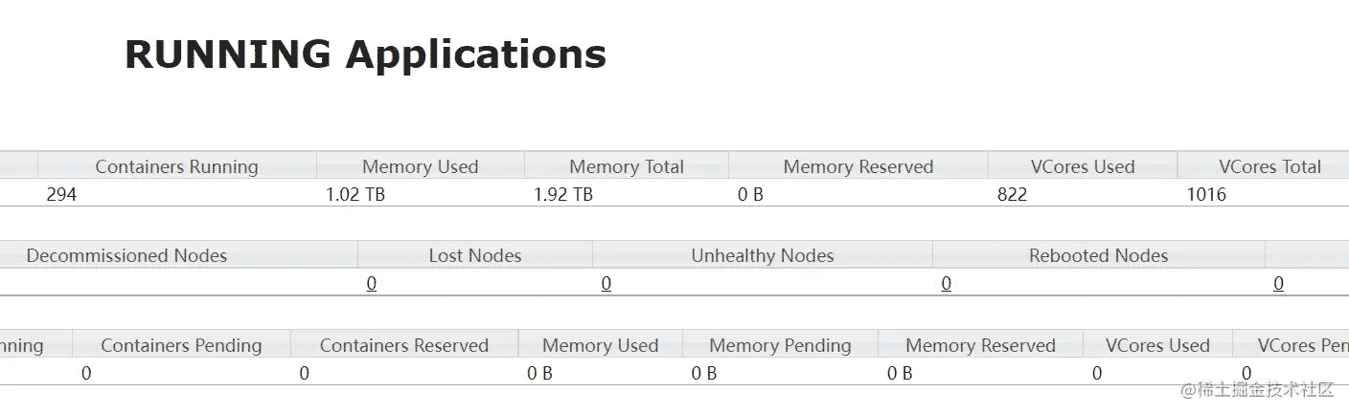Image resolution: width=1349 pixels, height=414 pixels.
Task: Click the Decommissioned Nodes column header
Action: click(126, 255)
